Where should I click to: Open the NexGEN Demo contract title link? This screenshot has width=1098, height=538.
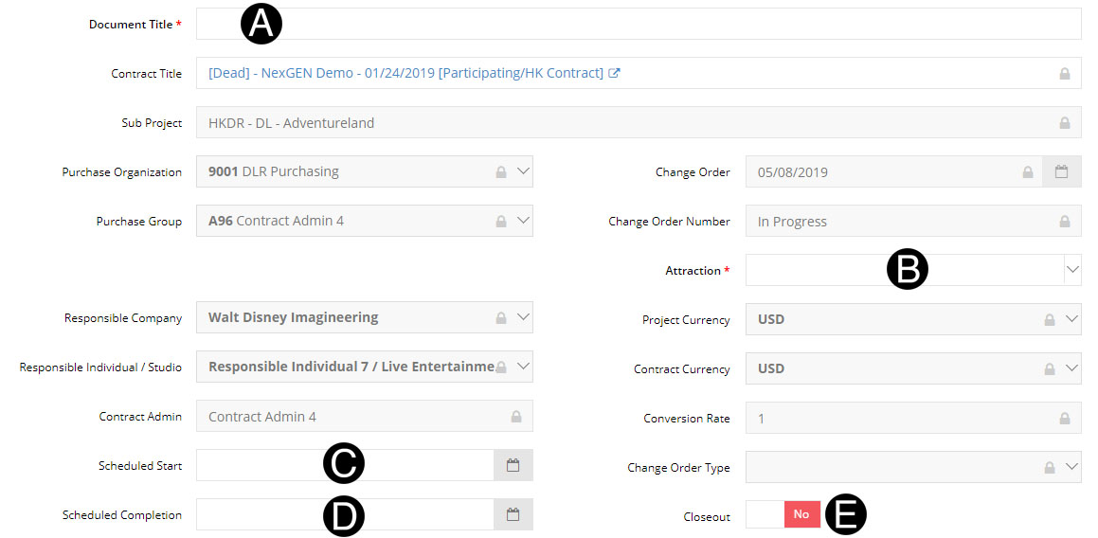point(405,73)
